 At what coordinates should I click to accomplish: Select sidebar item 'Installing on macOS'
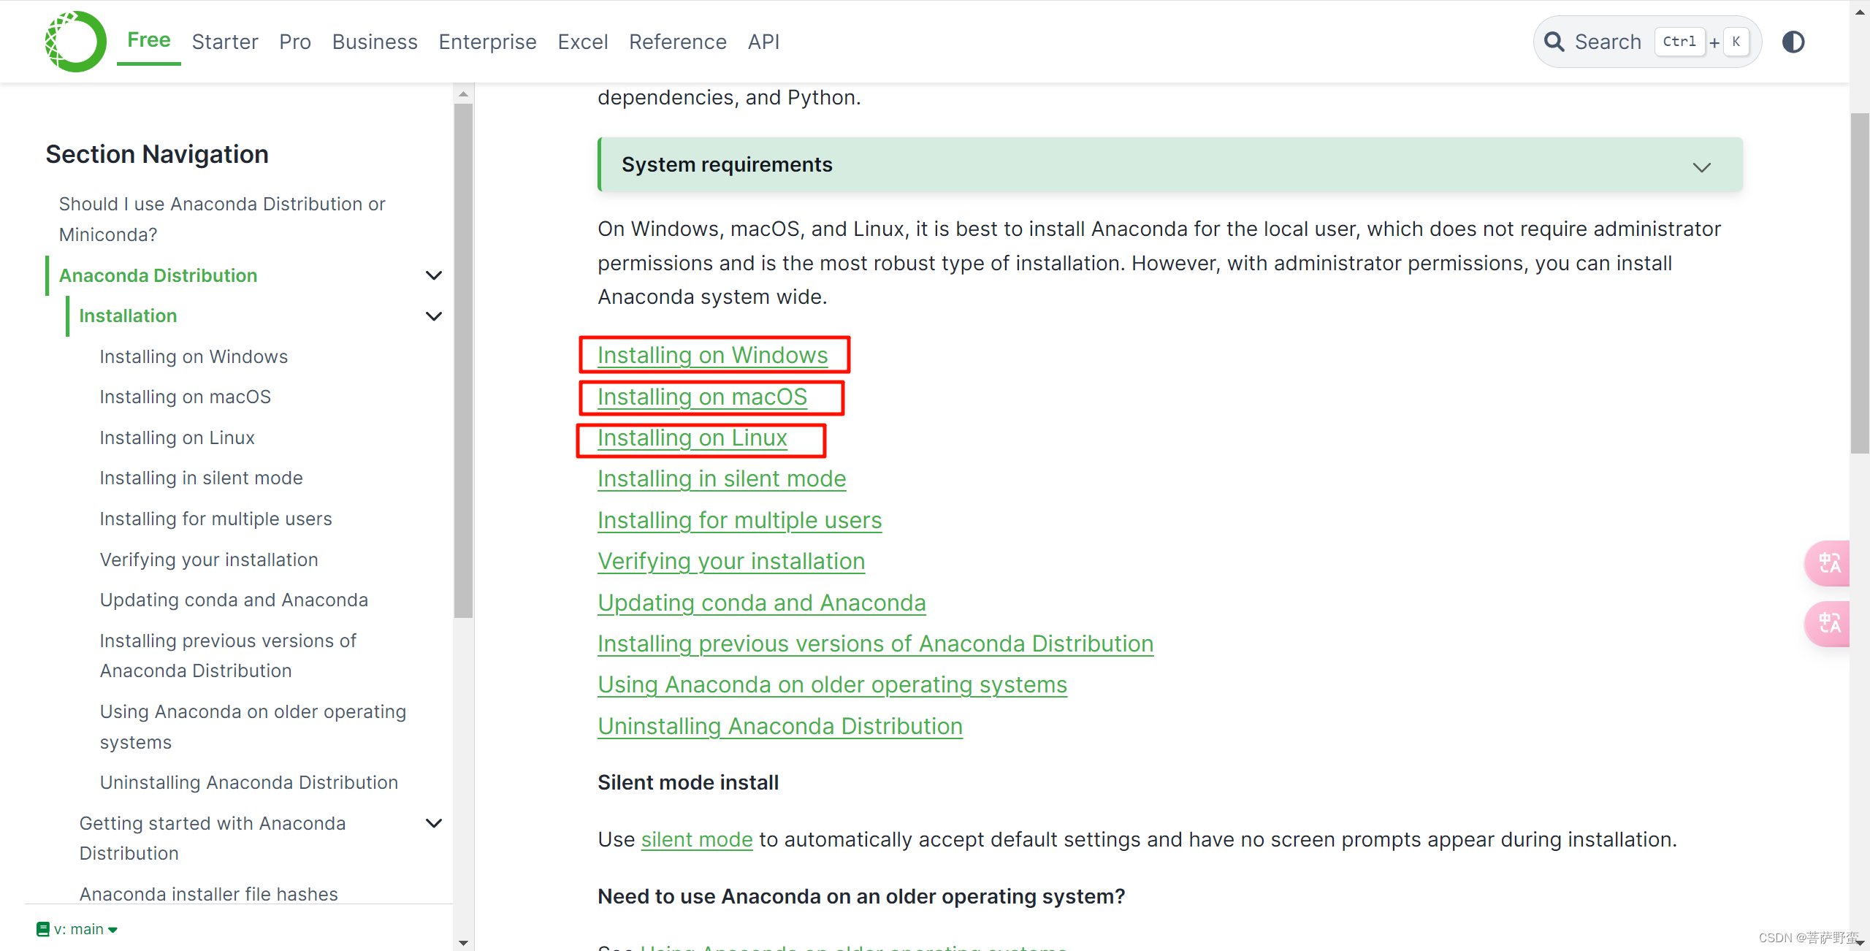click(185, 397)
